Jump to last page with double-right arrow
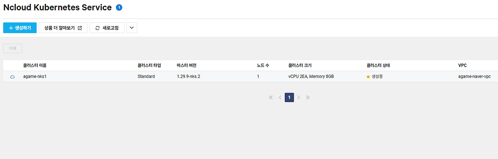Viewport: 498px width, 159px height. [308, 97]
